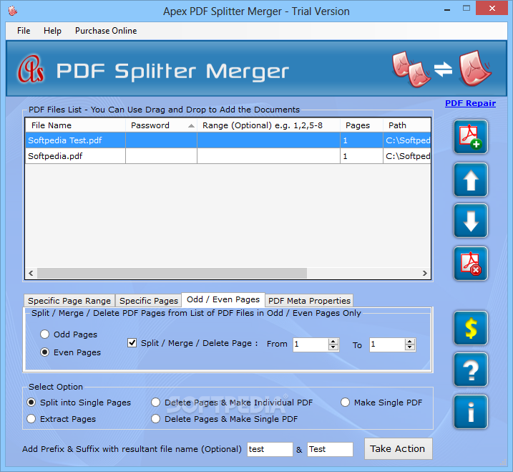This screenshot has height=472, width=513.
Task: Minimize the Apex PDF Splitter Merger window
Action: pos(447,10)
